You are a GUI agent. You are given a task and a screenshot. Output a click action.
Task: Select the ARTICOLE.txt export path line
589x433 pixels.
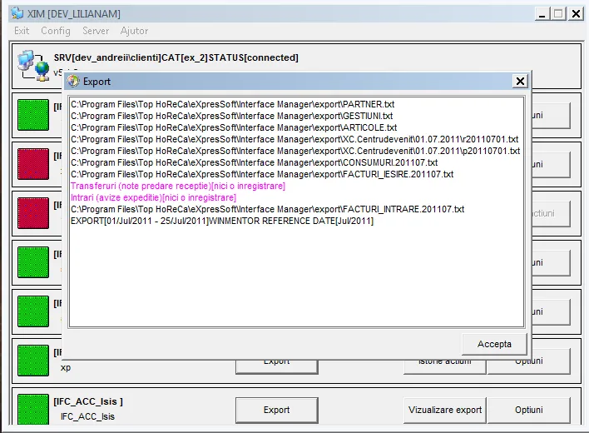point(234,127)
